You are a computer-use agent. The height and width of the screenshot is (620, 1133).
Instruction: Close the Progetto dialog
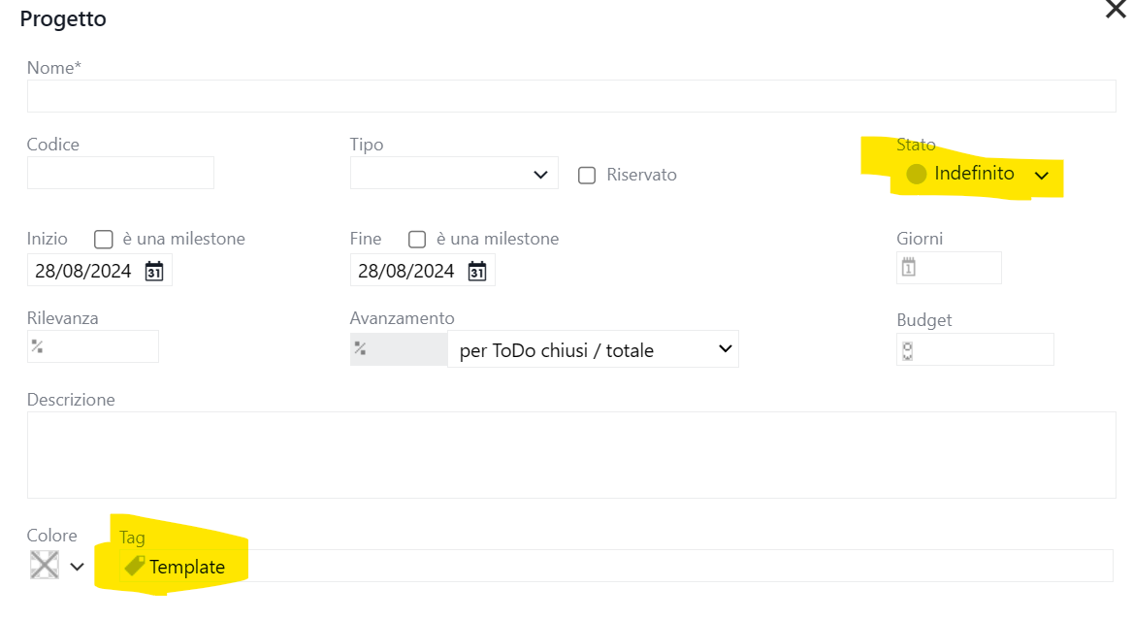click(x=1116, y=10)
